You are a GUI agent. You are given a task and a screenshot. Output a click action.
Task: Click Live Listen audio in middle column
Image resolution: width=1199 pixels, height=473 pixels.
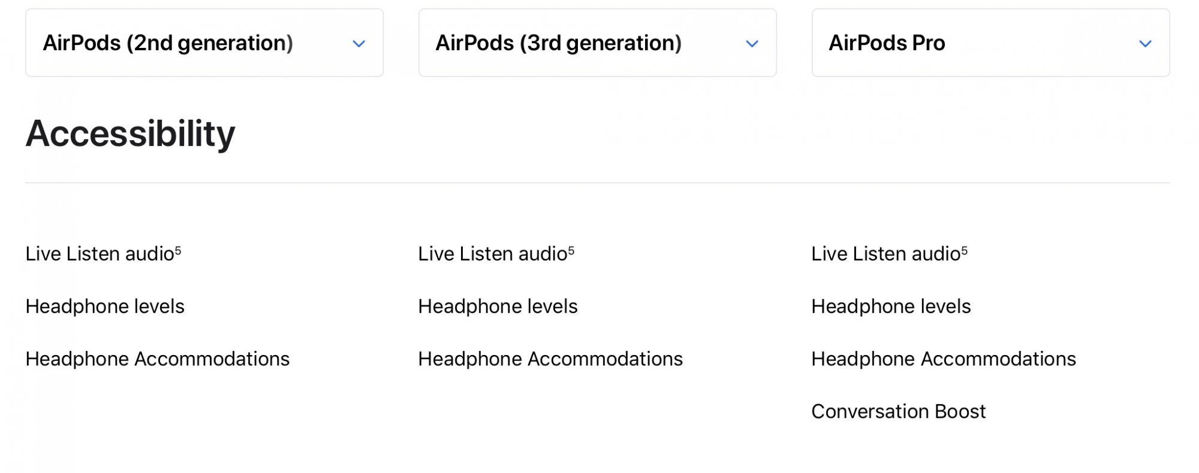[x=493, y=254]
